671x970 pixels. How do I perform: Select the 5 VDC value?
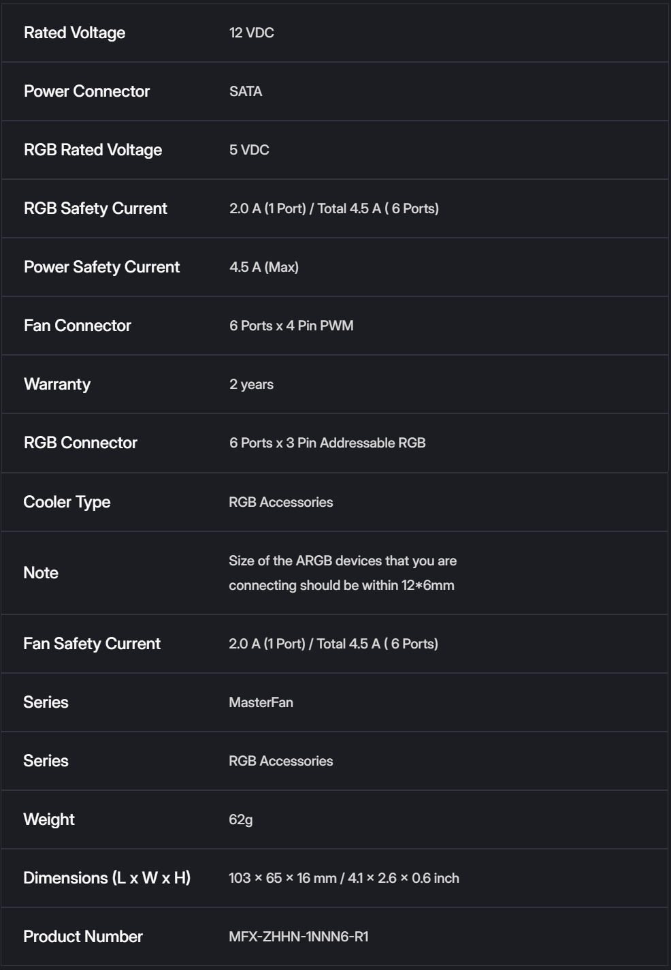pyautogui.click(x=249, y=150)
